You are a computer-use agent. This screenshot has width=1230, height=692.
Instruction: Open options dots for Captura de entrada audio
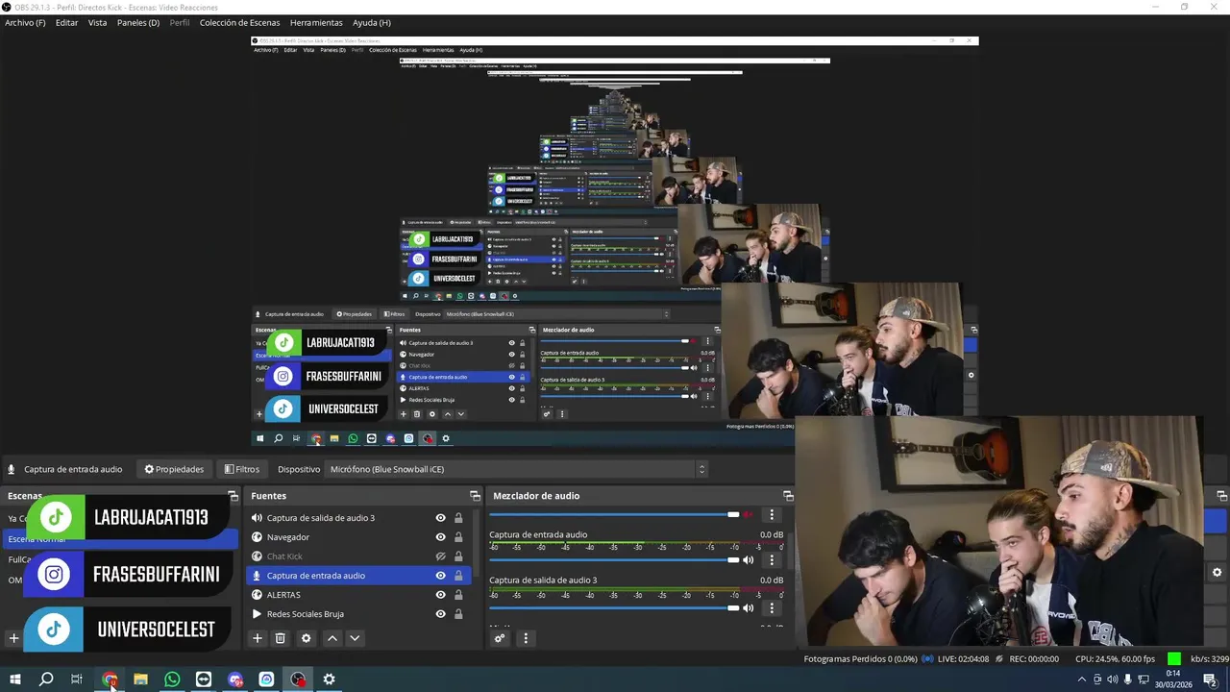[x=771, y=559]
